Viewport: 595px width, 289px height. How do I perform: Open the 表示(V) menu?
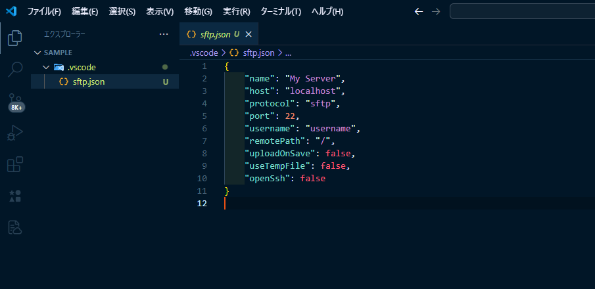tap(160, 12)
